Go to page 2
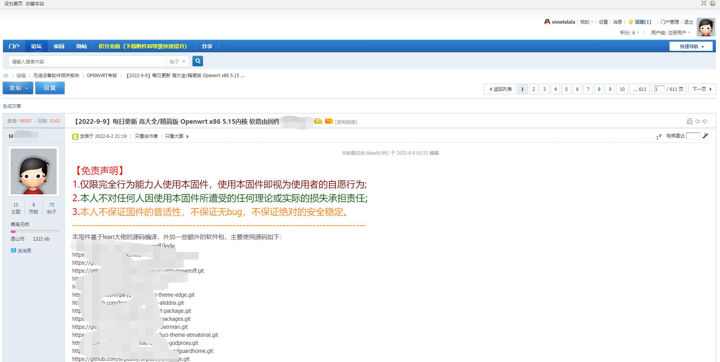The width and height of the screenshot is (720, 362). pos(533,89)
